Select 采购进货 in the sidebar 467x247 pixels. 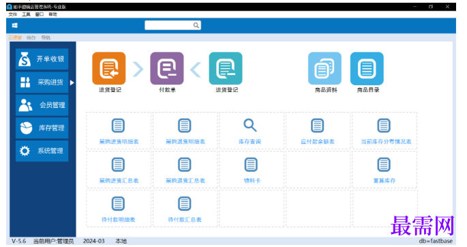(42, 82)
